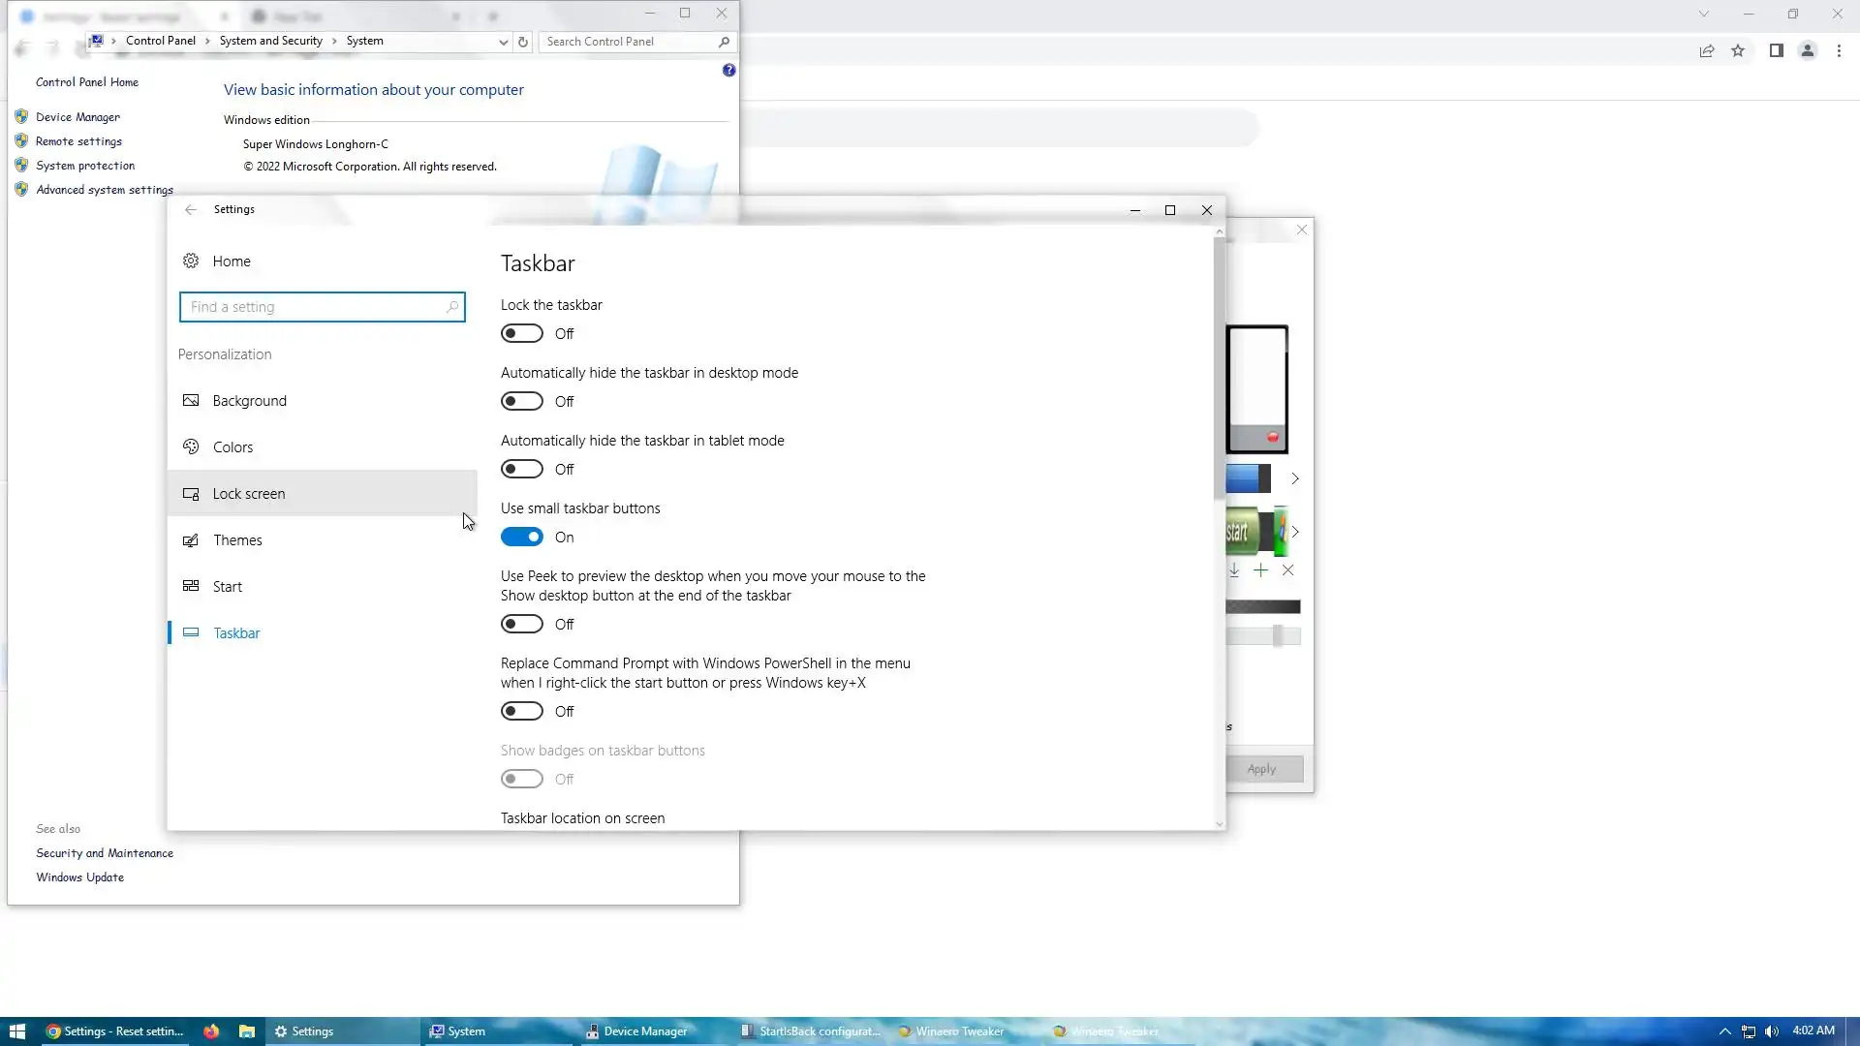Screen dimensions: 1860x1046
Task: Toggle Lock the taskbar switch
Action: 521,334
